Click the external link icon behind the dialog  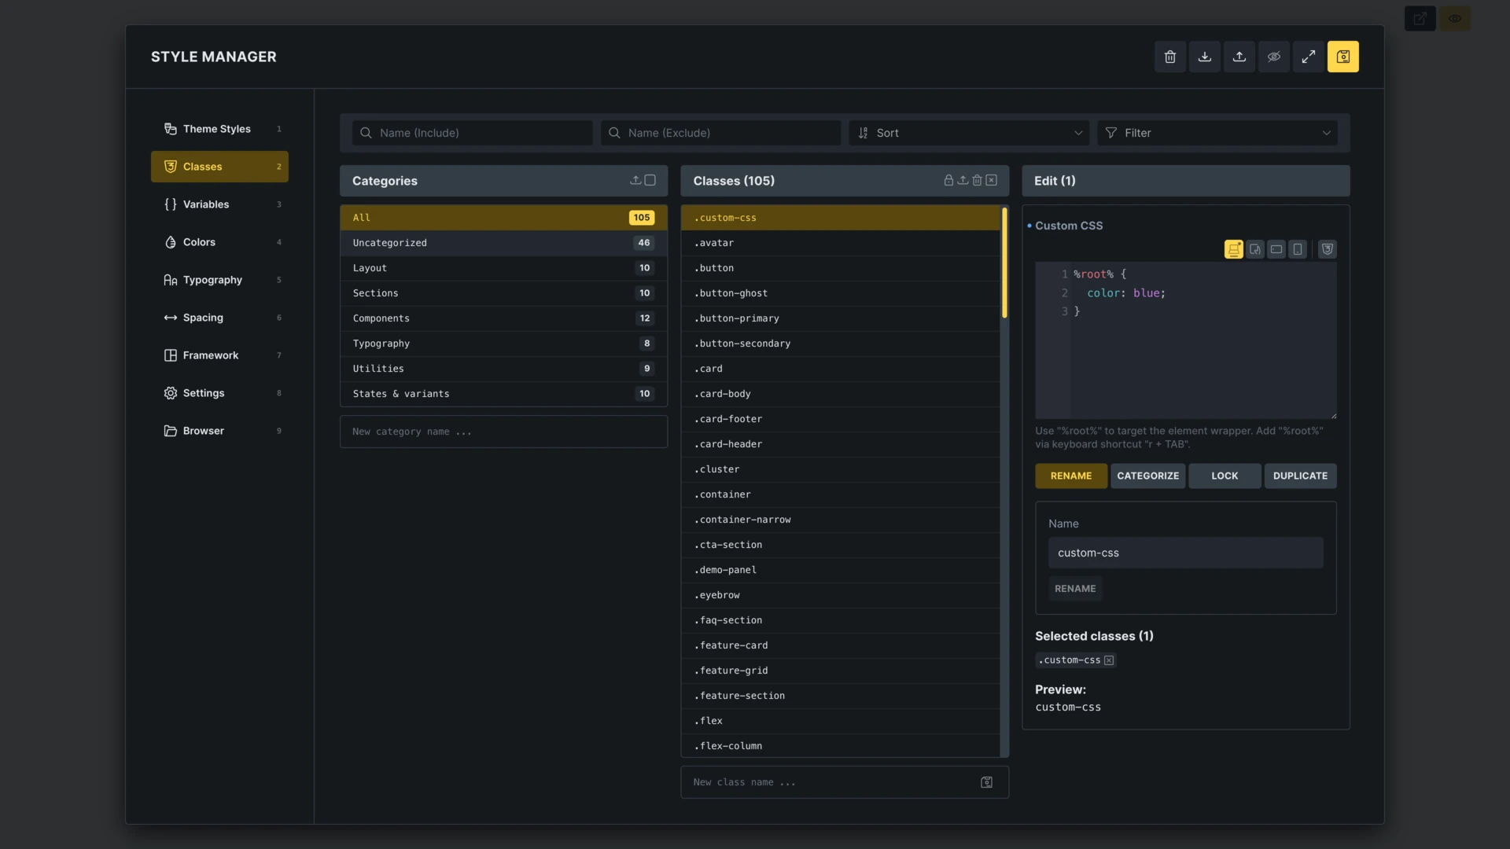1420,18
